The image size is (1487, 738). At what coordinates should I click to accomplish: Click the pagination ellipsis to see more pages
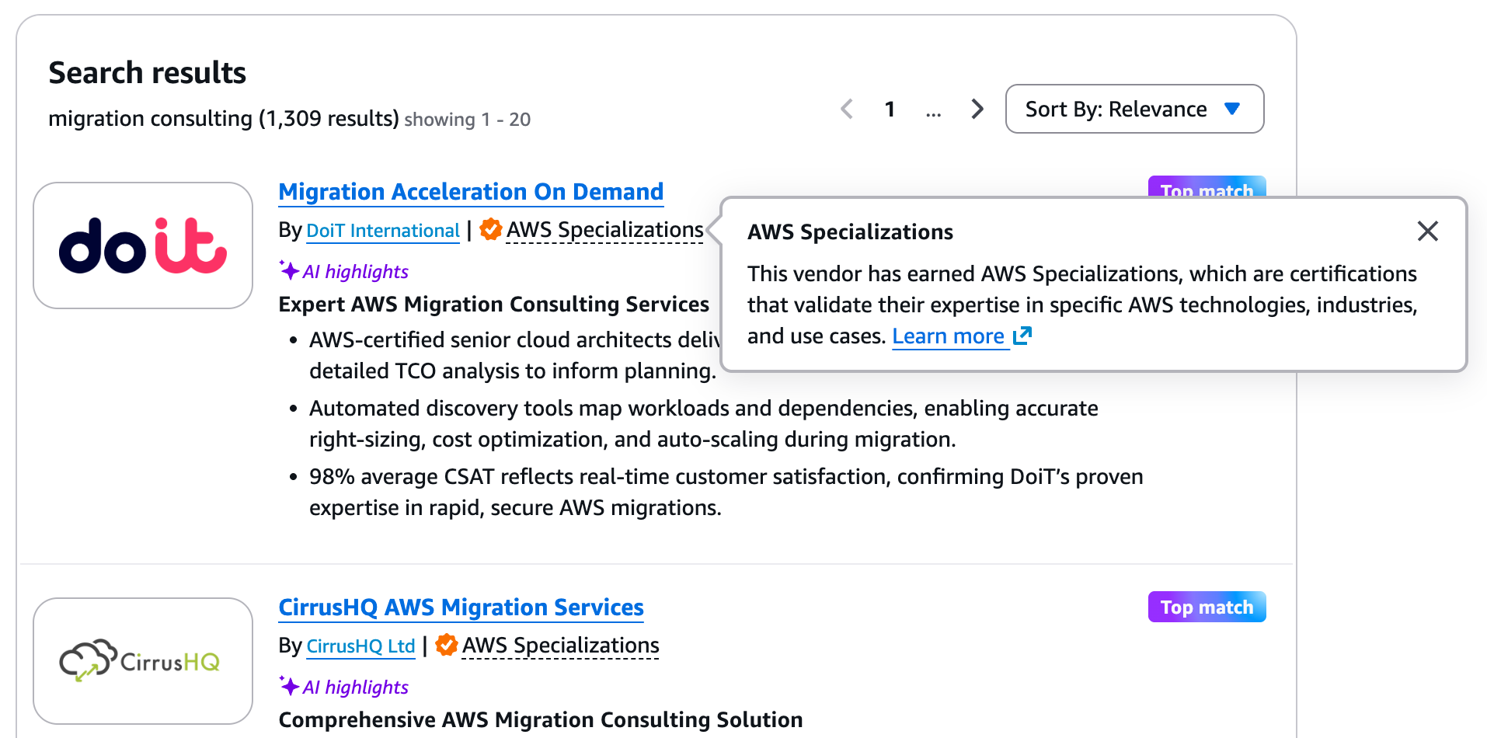click(933, 111)
